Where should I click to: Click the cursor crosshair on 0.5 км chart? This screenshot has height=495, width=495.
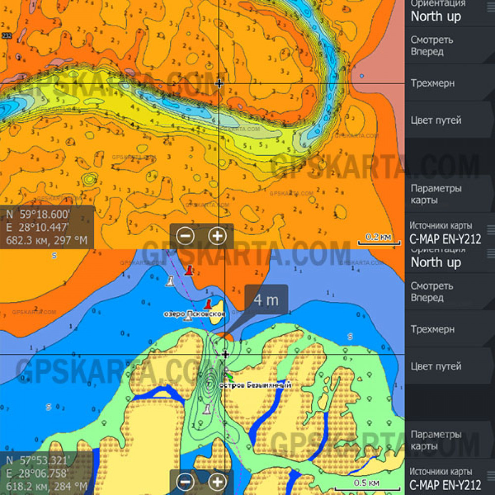coord(225,354)
